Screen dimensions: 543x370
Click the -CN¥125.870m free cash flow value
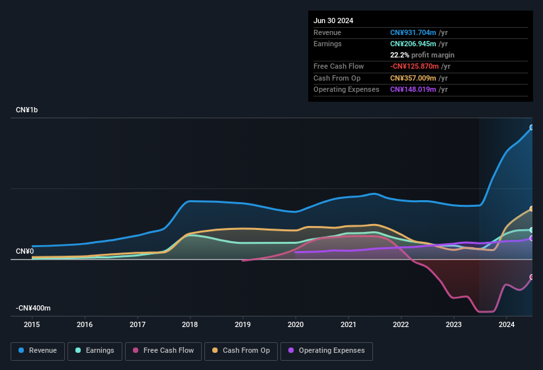tap(415, 66)
